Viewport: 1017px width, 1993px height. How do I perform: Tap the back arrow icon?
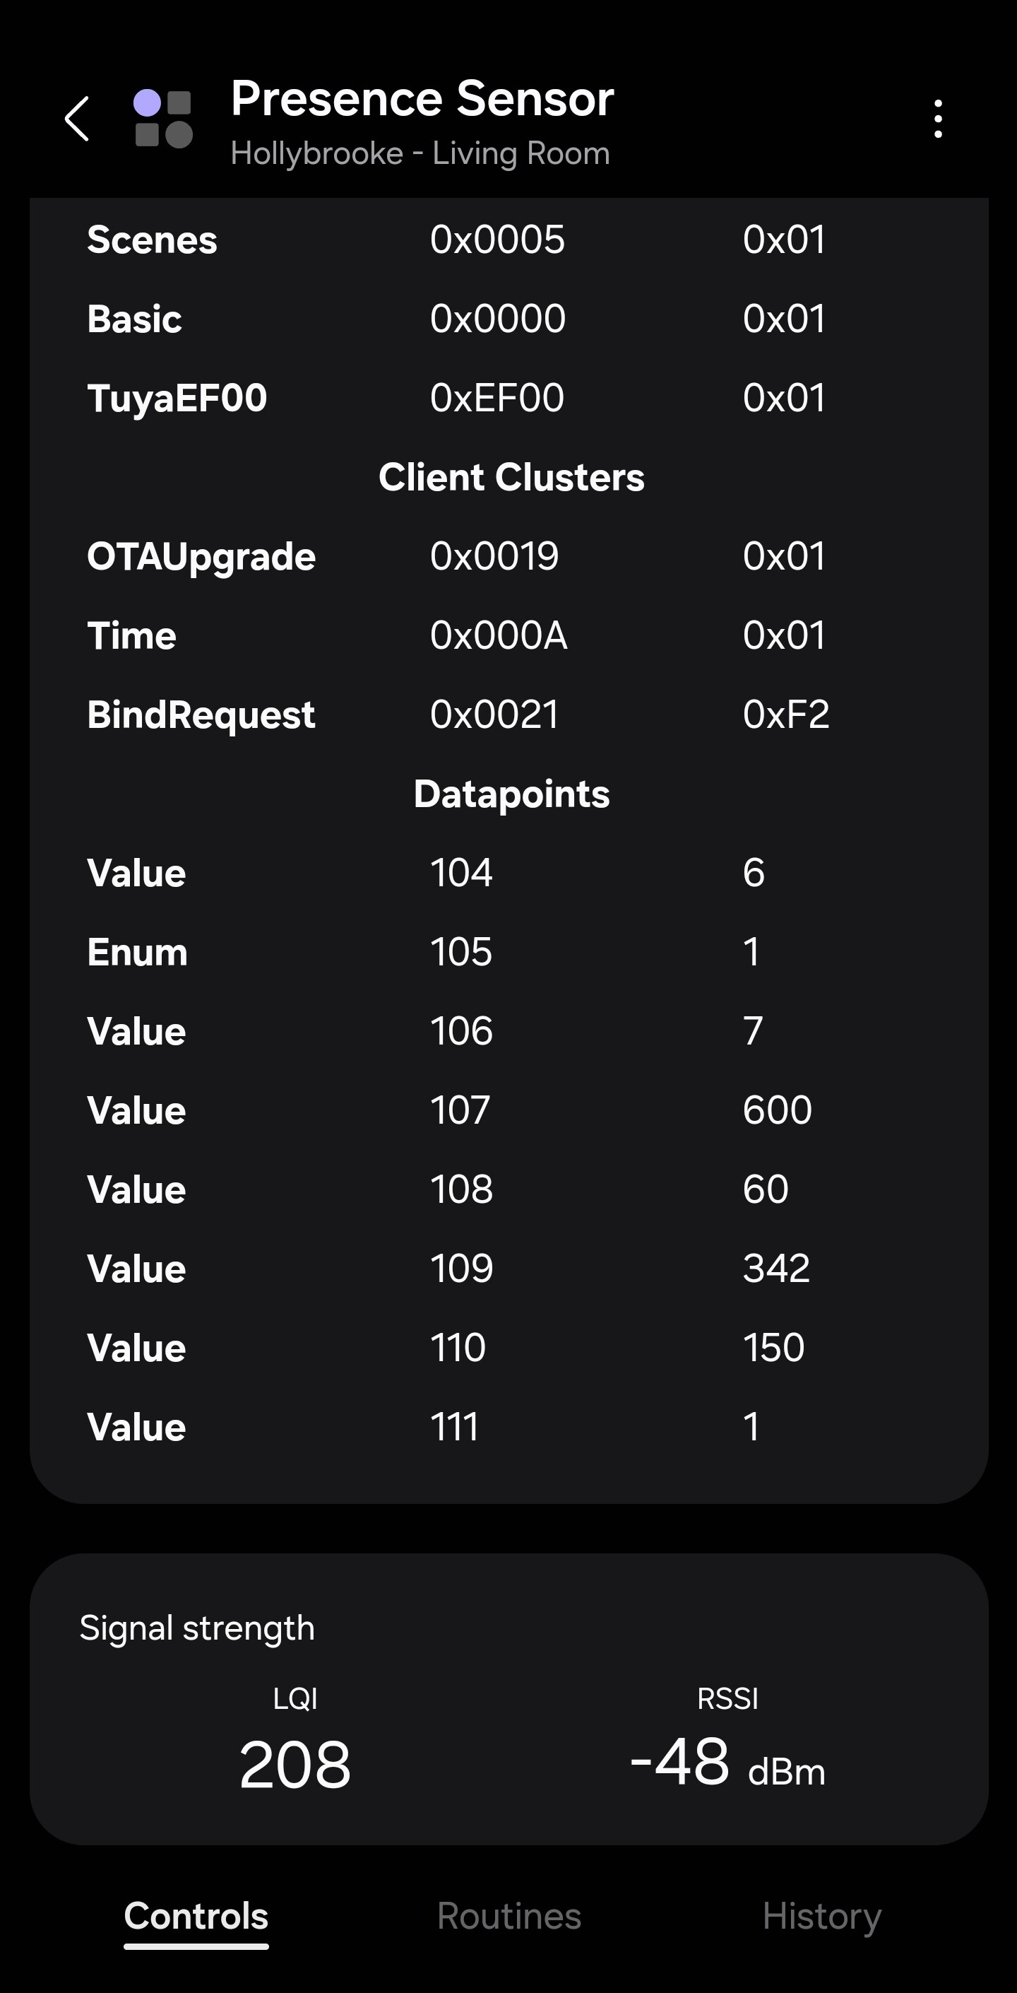tap(78, 119)
